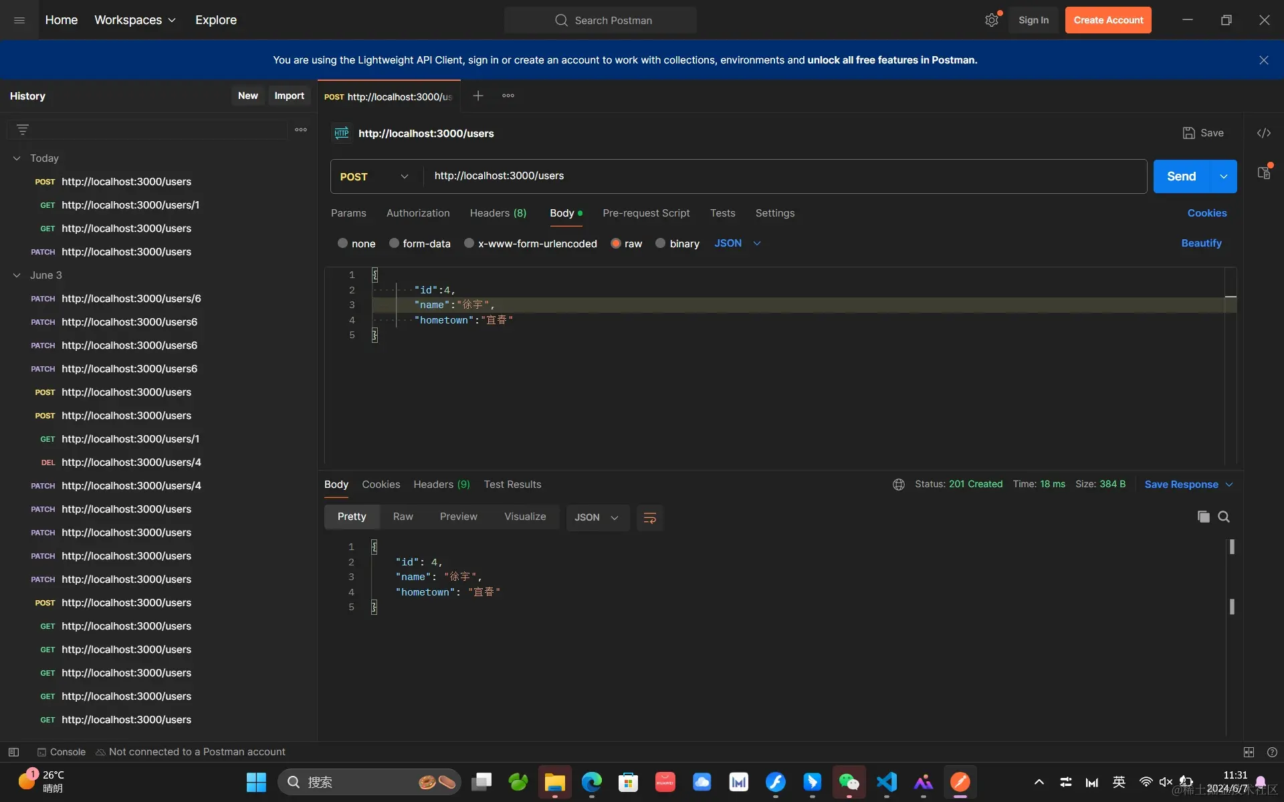
Task: Select x-www-form-urlencoded body radio
Action: click(469, 243)
